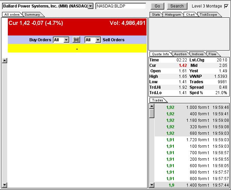This screenshot has width=231, height=190.
Task: Click the Buy Orders label
Action: pos(40,40)
